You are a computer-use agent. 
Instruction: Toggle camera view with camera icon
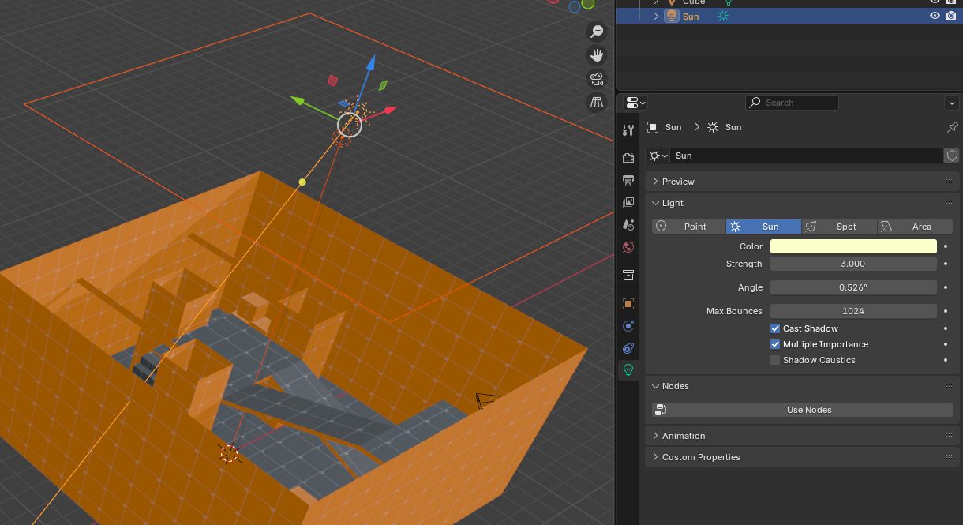tap(597, 79)
